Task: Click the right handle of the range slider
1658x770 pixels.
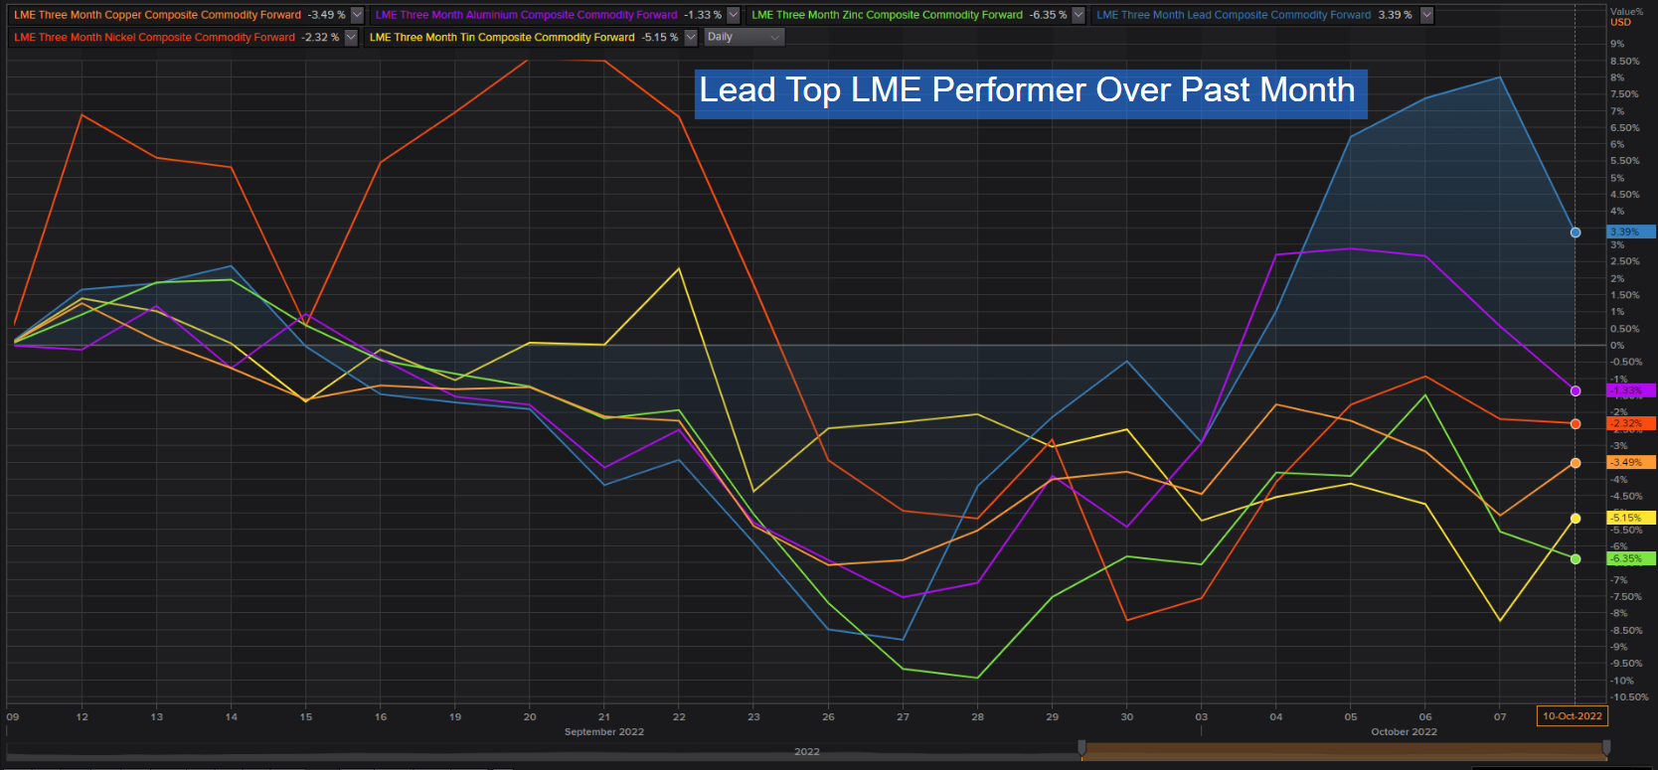Action: coord(1606,747)
